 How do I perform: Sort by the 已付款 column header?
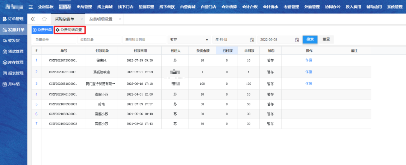pyautogui.click(x=227, y=51)
